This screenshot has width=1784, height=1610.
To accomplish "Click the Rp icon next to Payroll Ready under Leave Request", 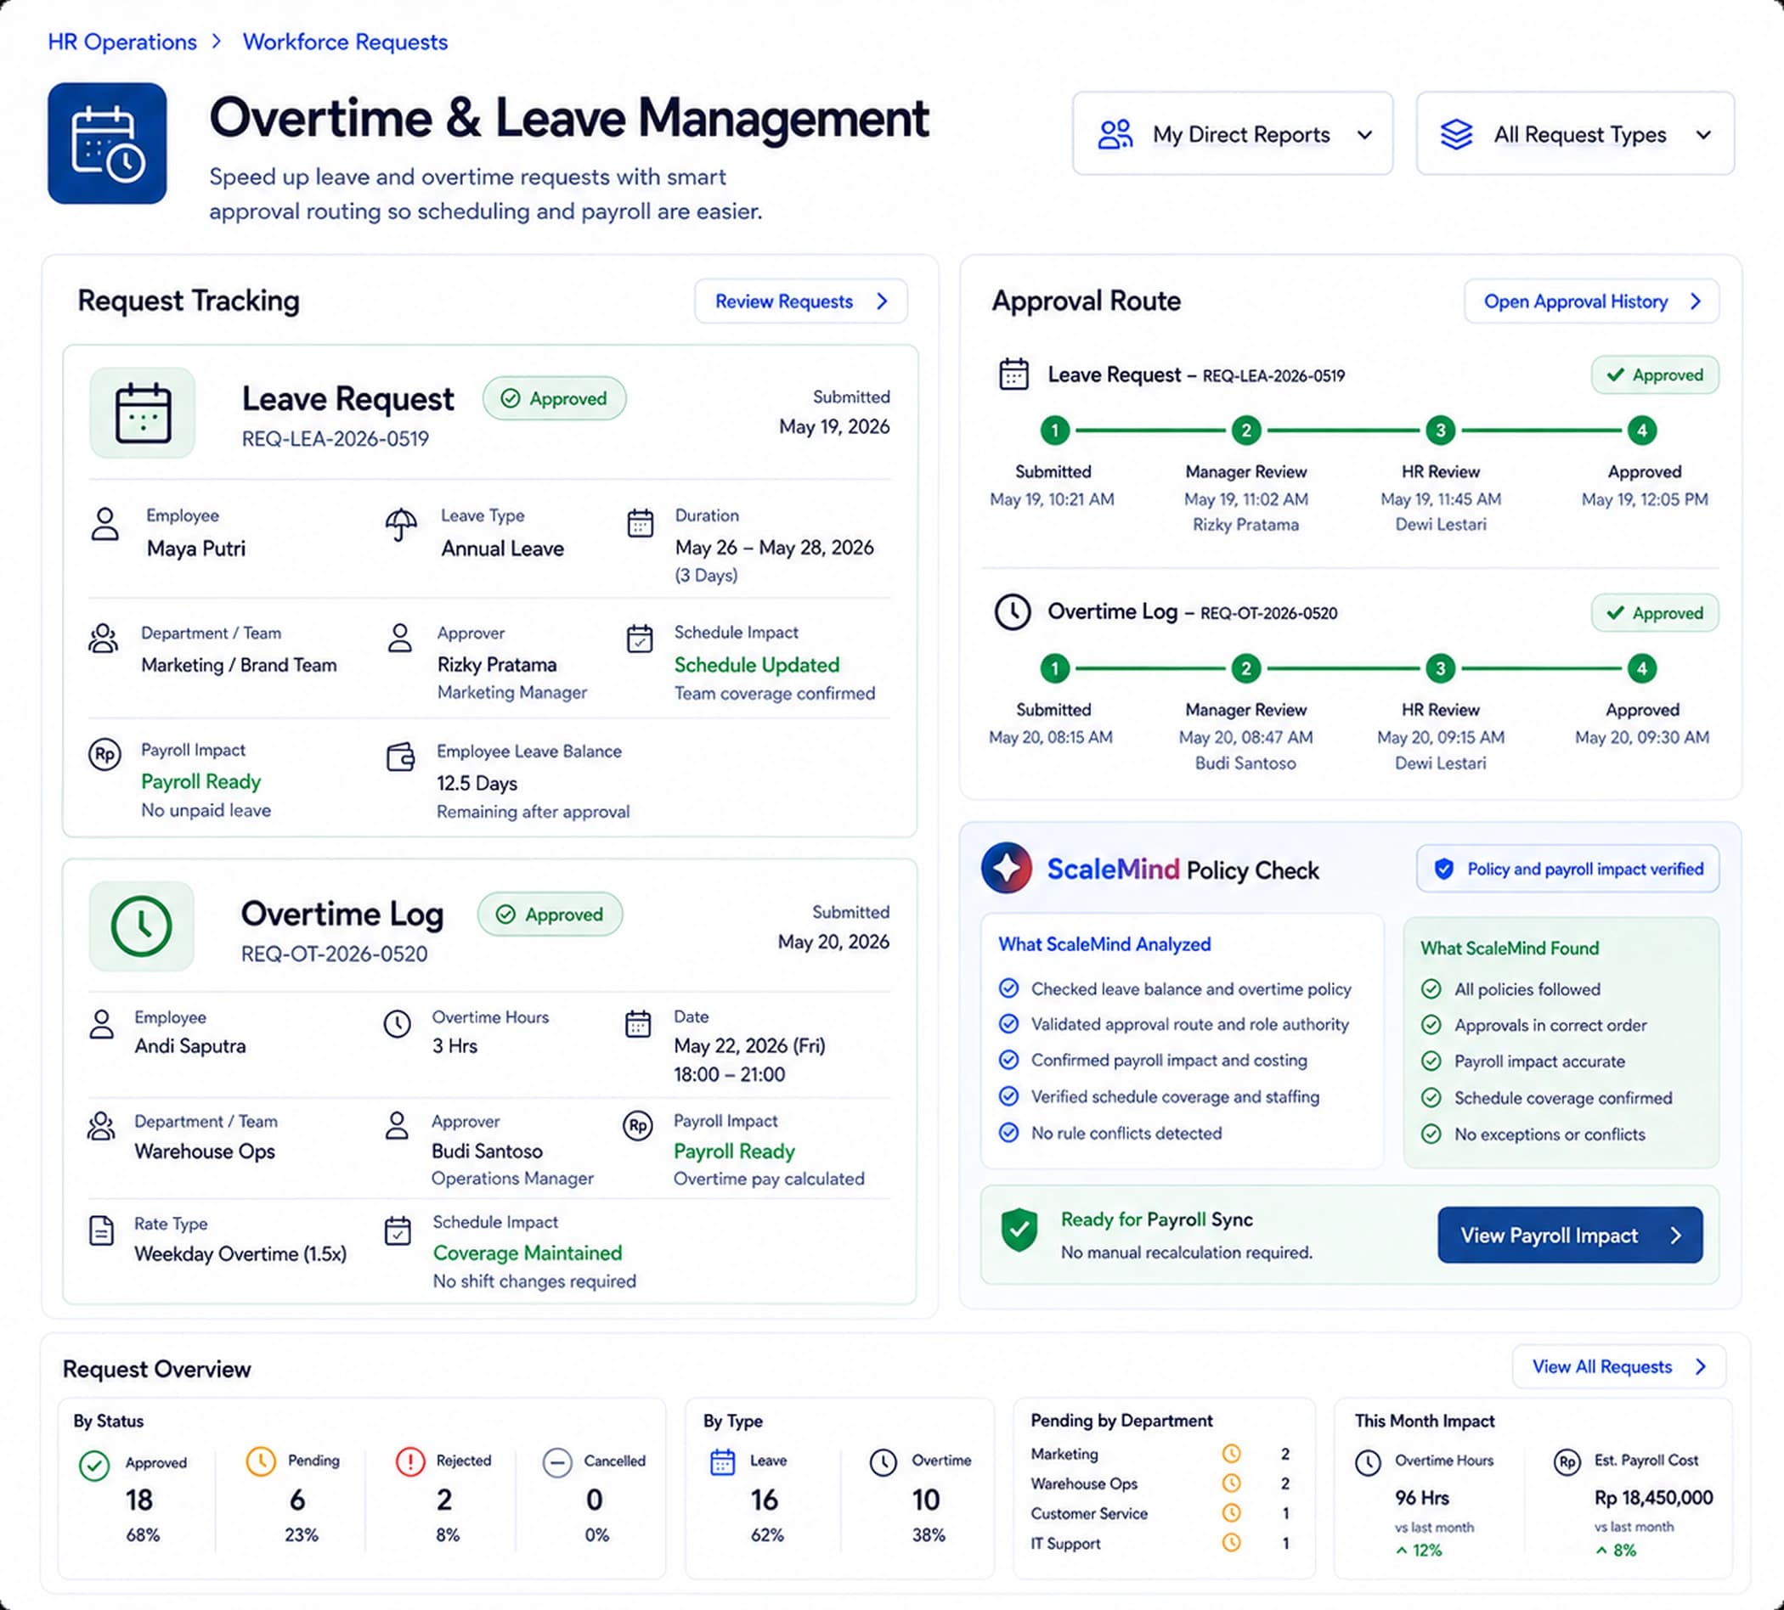I will (104, 755).
